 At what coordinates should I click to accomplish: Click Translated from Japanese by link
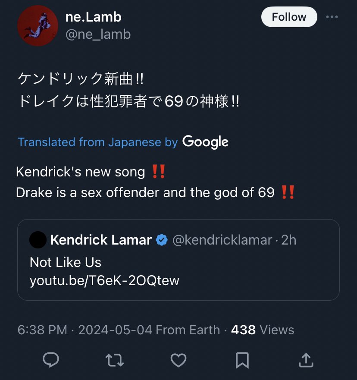(98, 142)
